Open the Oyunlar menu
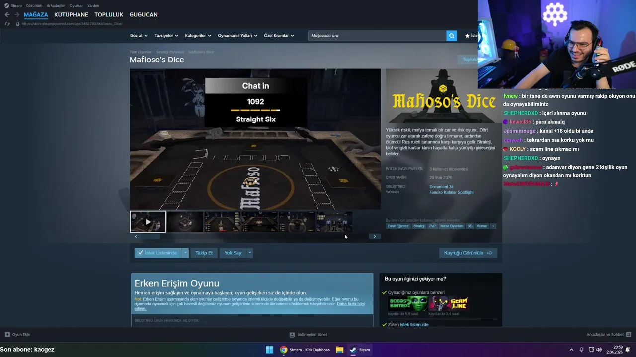This screenshot has width=636, height=357. (x=76, y=5)
